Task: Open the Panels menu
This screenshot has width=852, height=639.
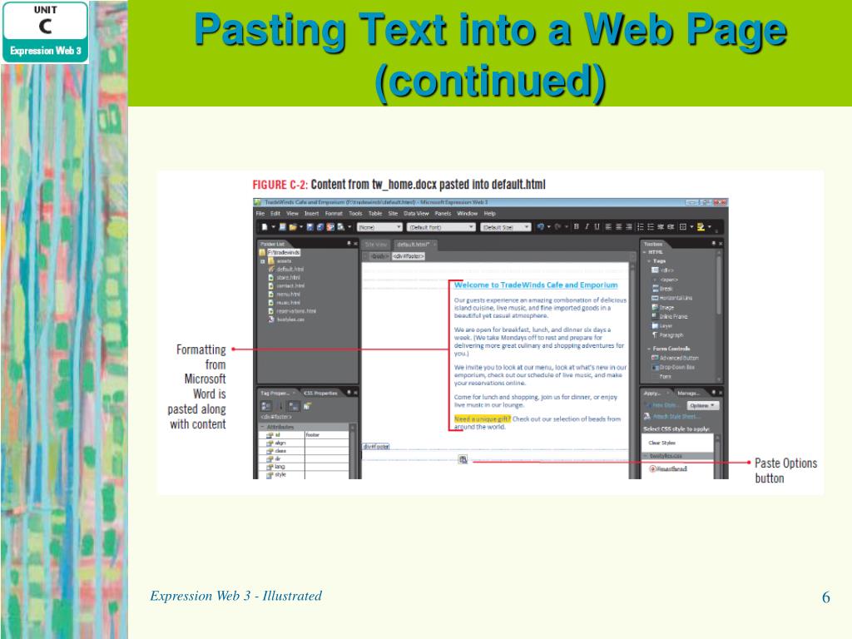Action: 443,214
